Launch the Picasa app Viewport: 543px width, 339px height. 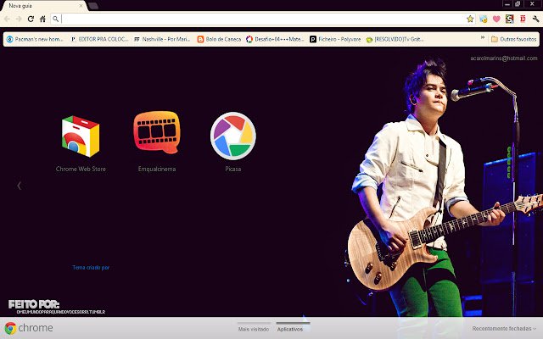233,142
